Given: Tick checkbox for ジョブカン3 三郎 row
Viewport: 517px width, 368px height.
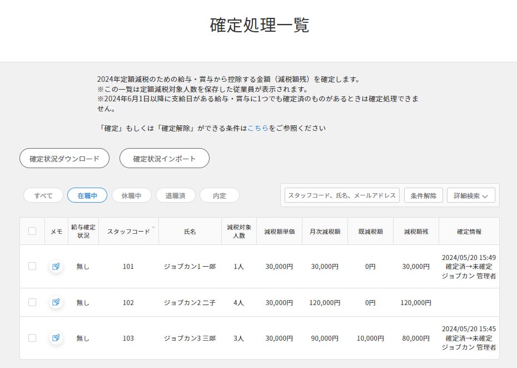Looking at the screenshot, I should (32, 338).
